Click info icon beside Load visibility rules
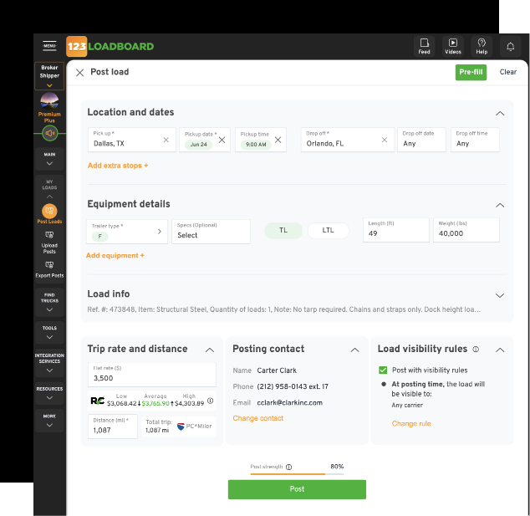Screen dimensions: 530x516 pyautogui.click(x=476, y=349)
